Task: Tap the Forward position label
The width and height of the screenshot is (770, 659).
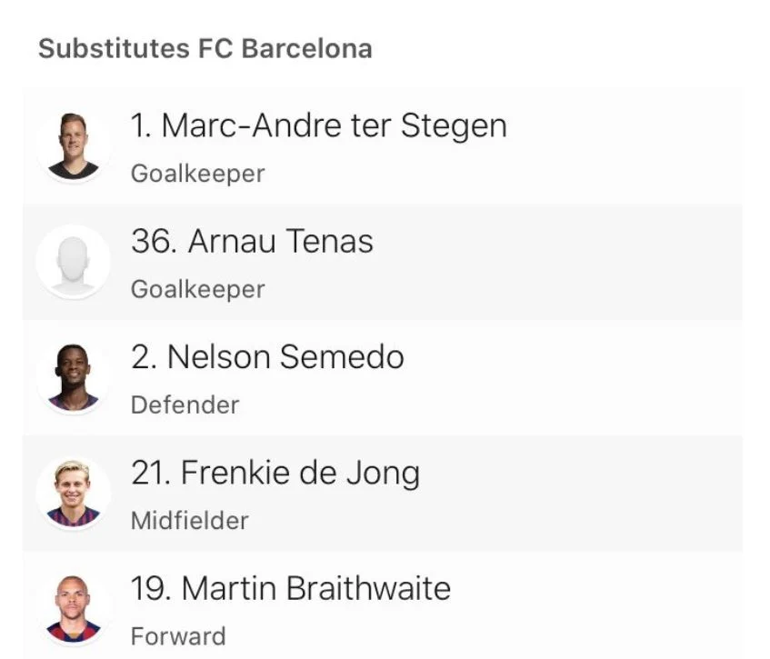Action: point(178,636)
